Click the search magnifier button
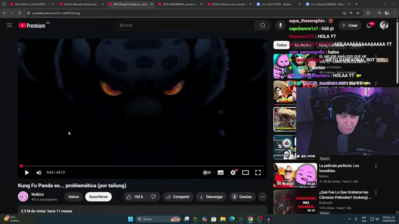The image size is (399, 224). coord(263,25)
